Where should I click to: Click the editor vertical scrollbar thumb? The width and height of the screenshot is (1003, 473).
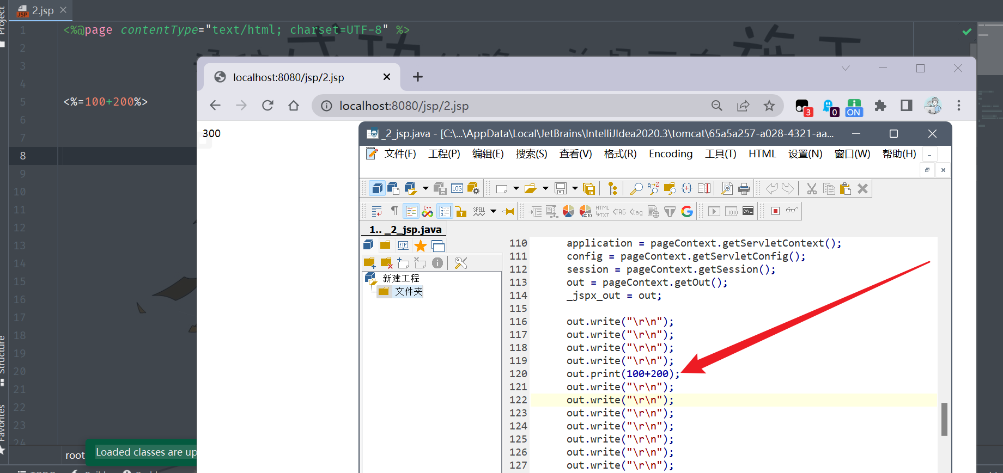tap(944, 419)
